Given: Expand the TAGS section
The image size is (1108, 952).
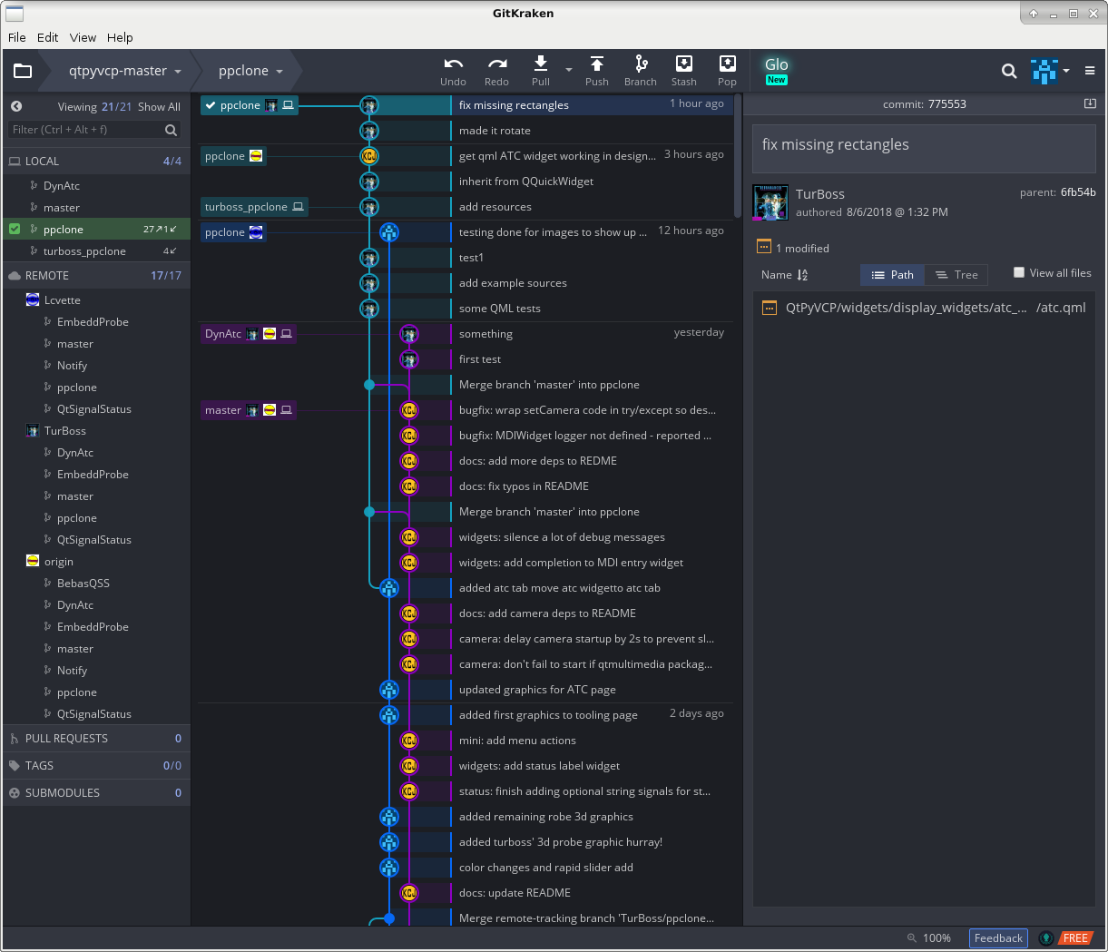Looking at the screenshot, I should (x=96, y=765).
